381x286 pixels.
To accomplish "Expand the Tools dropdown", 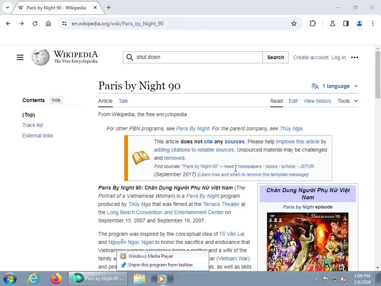I will click(348, 101).
